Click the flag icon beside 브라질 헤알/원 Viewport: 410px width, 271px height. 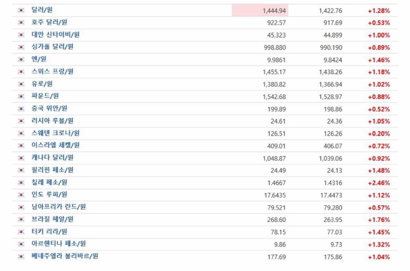point(21,219)
